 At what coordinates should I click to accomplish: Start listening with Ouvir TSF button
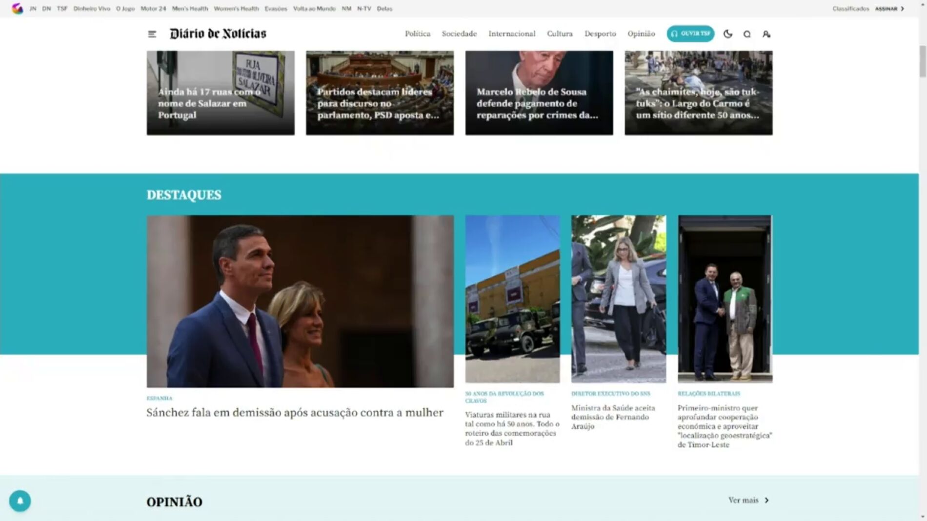(x=690, y=34)
